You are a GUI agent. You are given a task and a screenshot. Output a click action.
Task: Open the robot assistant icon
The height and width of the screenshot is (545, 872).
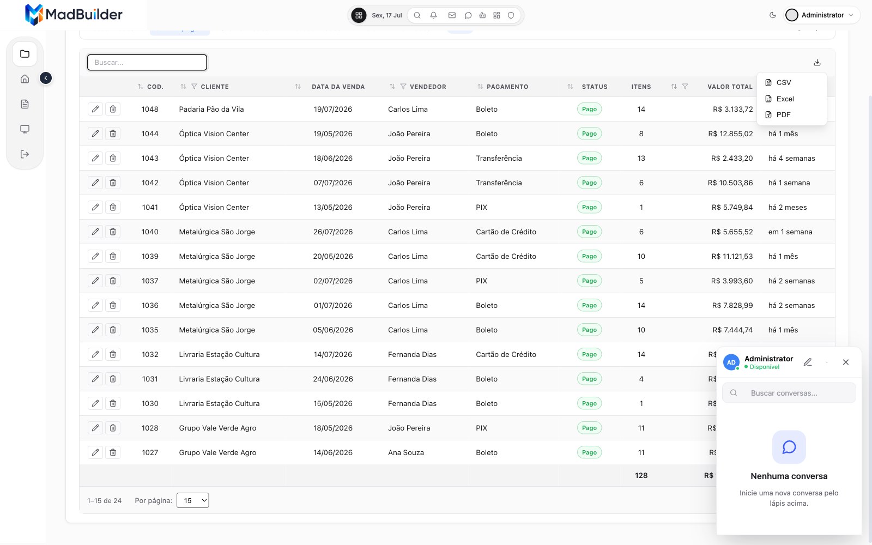(x=482, y=15)
